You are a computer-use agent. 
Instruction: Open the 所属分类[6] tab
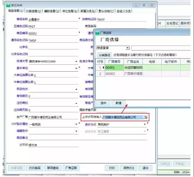88,11
